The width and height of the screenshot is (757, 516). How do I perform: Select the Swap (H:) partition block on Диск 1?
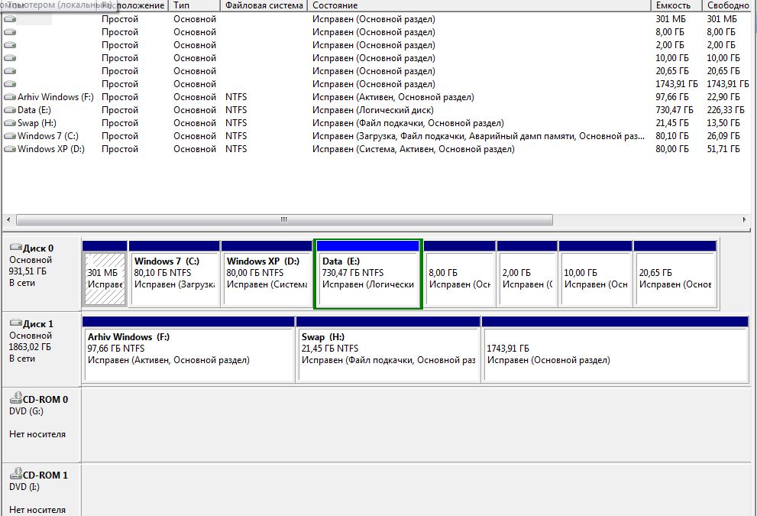point(388,349)
